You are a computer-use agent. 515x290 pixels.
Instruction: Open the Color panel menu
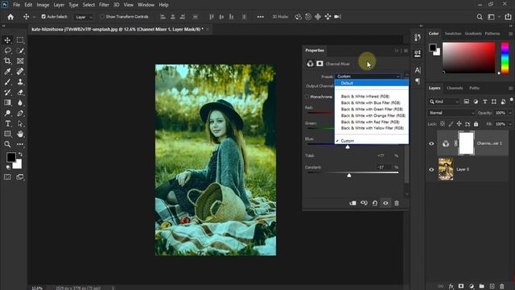[x=510, y=34]
